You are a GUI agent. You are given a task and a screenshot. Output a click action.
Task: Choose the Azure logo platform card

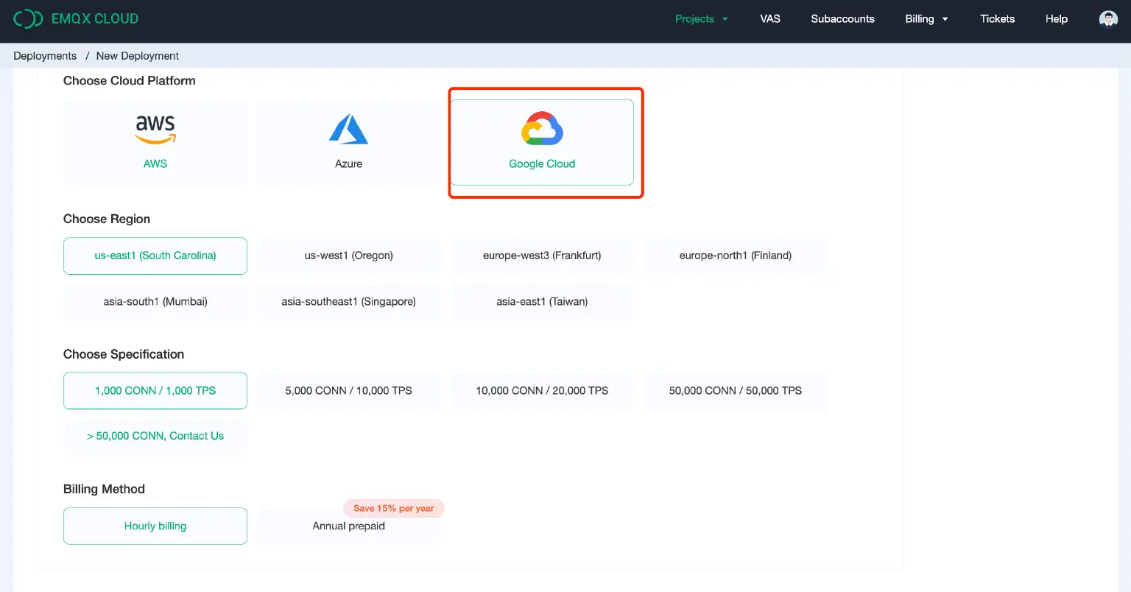348,142
